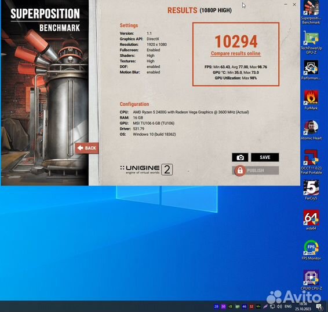Click the Unigine 2 logo

[147, 169]
